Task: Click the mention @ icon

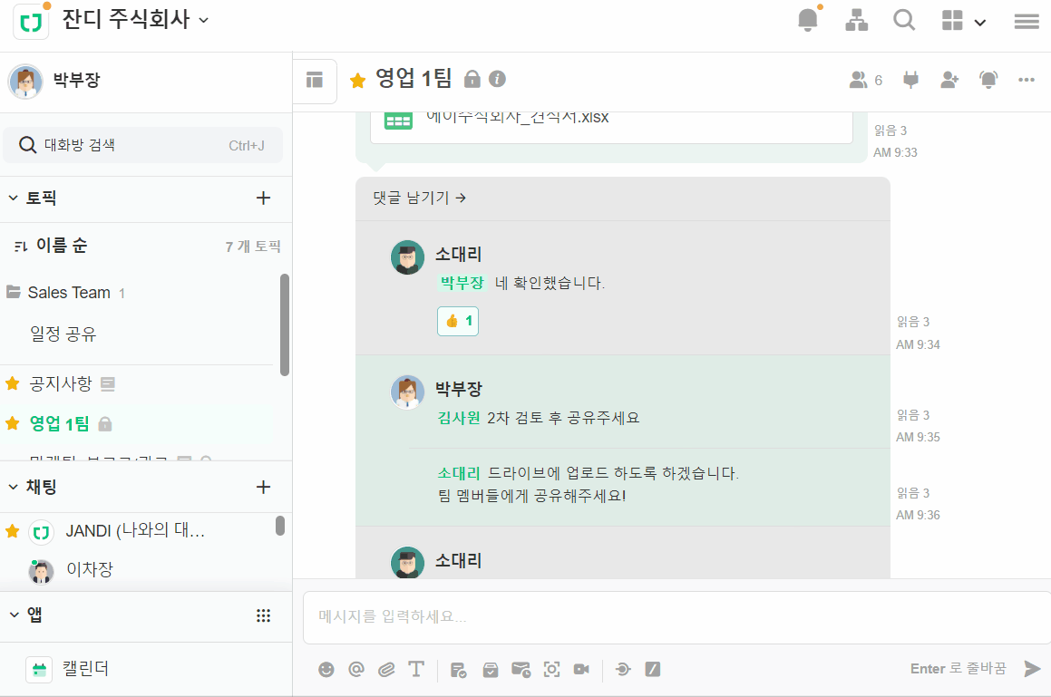Action: tap(356, 669)
